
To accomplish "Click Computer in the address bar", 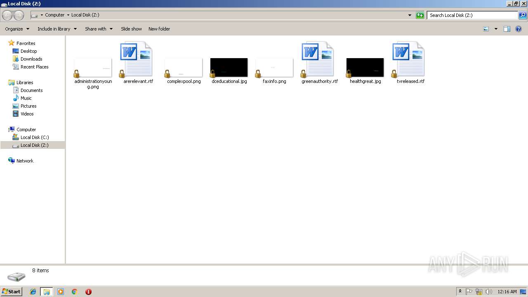I will (55, 15).
